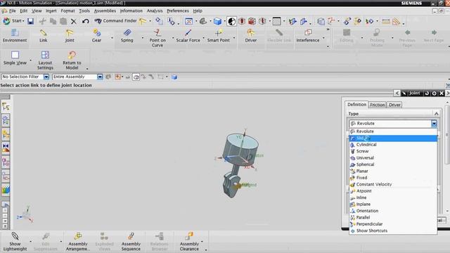Select Cylindrical joint type
The image size is (450, 253).
pyautogui.click(x=393, y=145)
